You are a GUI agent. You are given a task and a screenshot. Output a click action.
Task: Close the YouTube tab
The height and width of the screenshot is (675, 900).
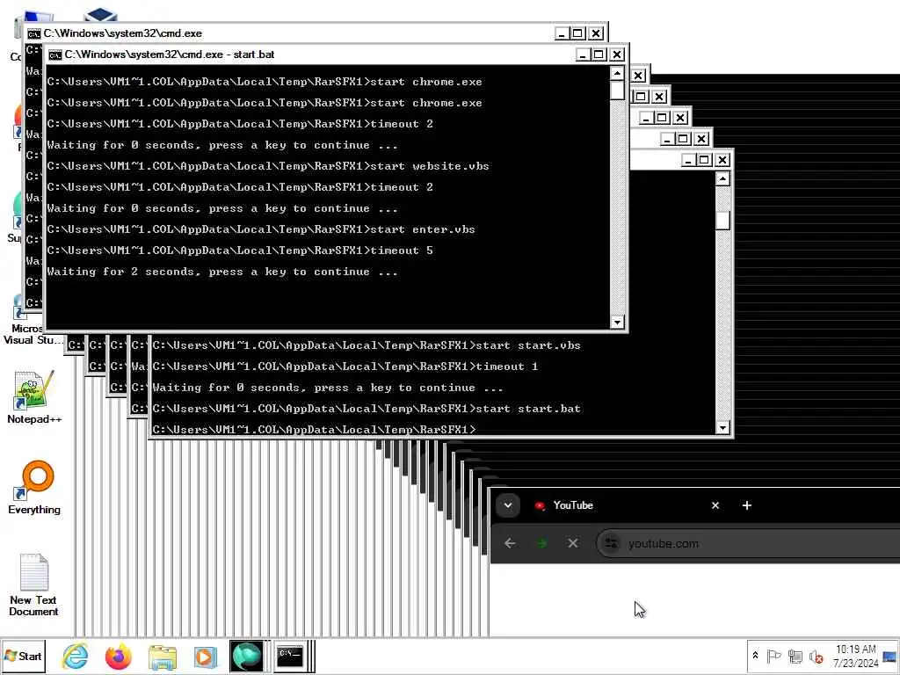tap(715, 505)
